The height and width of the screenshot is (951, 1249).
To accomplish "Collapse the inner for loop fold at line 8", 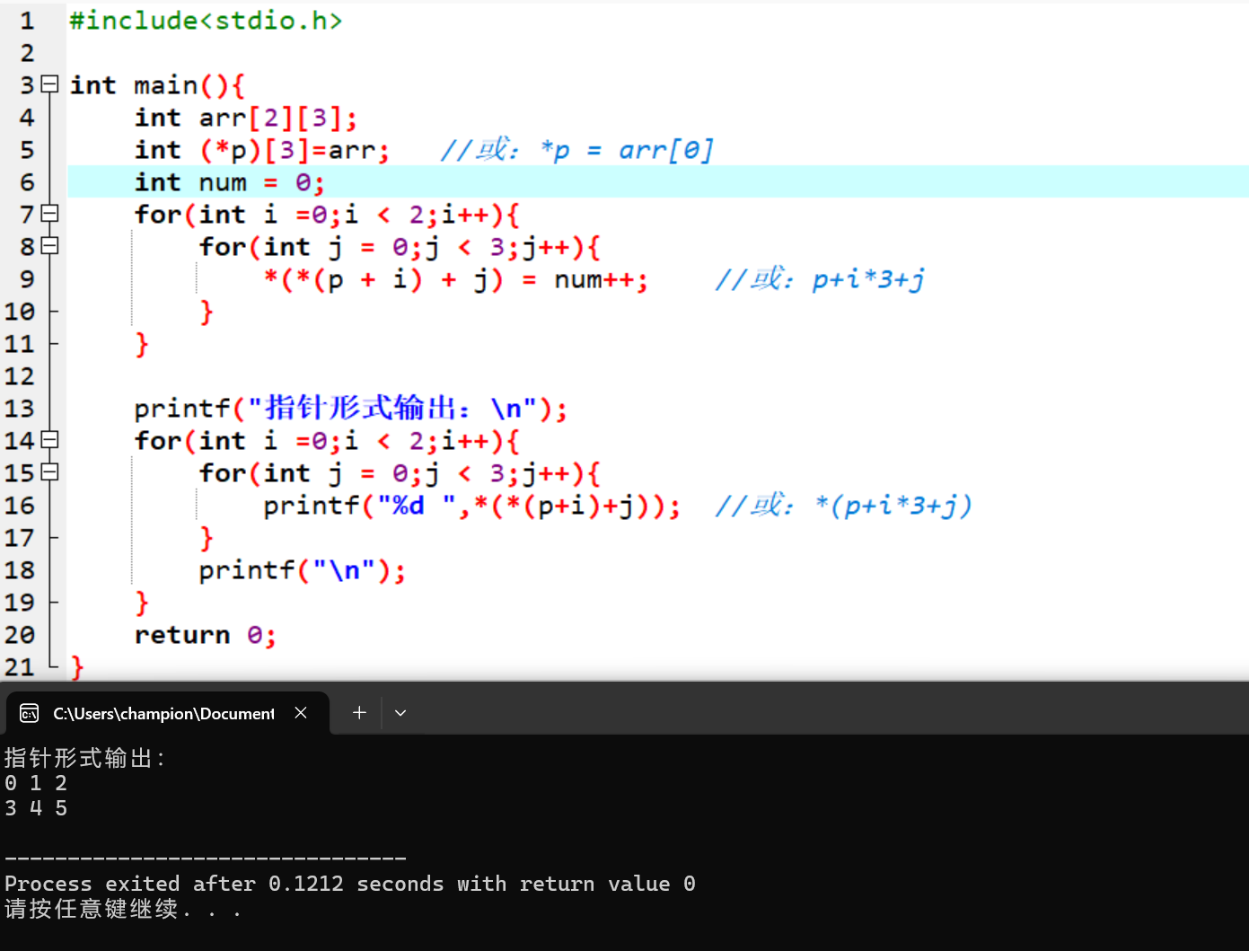I will [50, 246].
